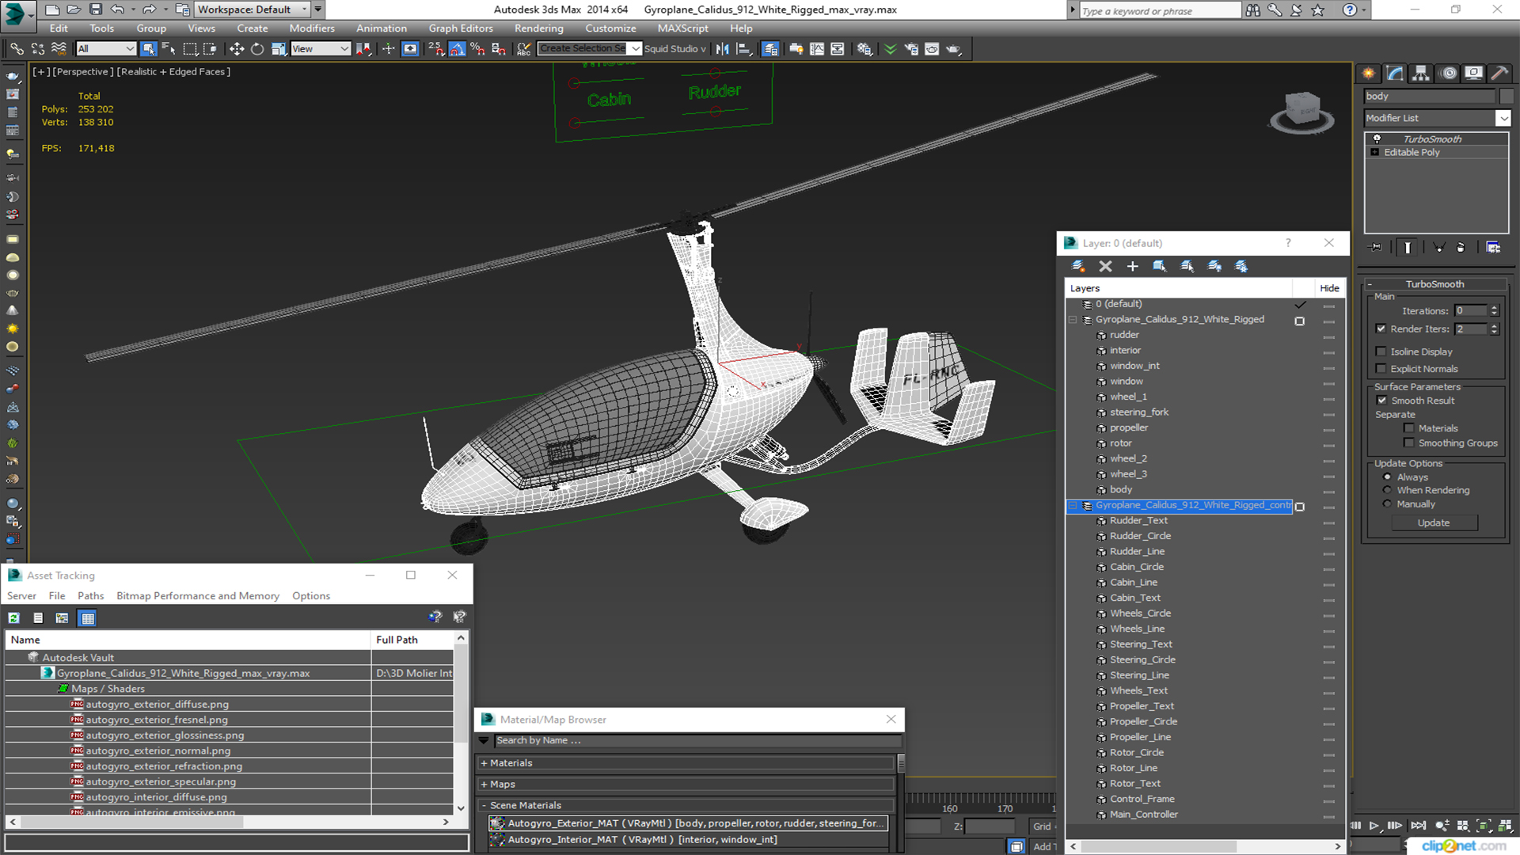Image resolution: width=1520 pixels, height=855 pixels.
Task: Select the When Rendering update option
Action: point(1387,491)
